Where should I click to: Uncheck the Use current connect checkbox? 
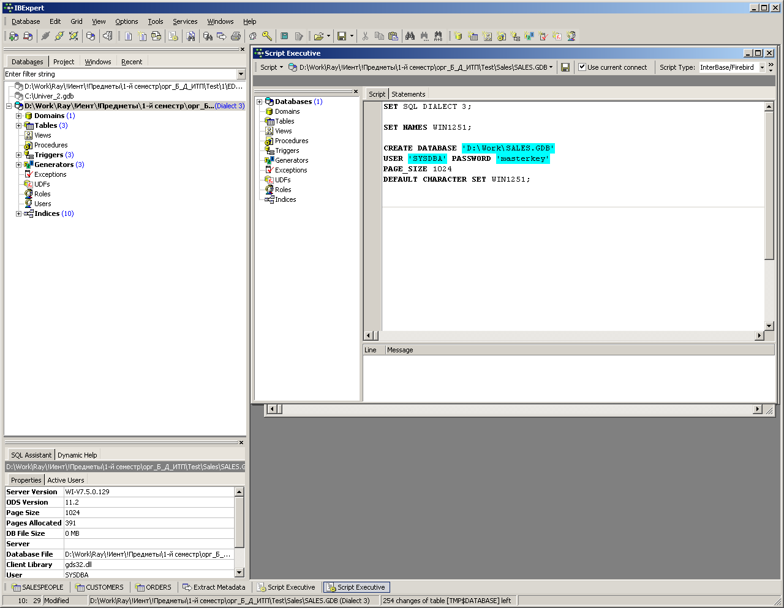(x=582, y=67)
